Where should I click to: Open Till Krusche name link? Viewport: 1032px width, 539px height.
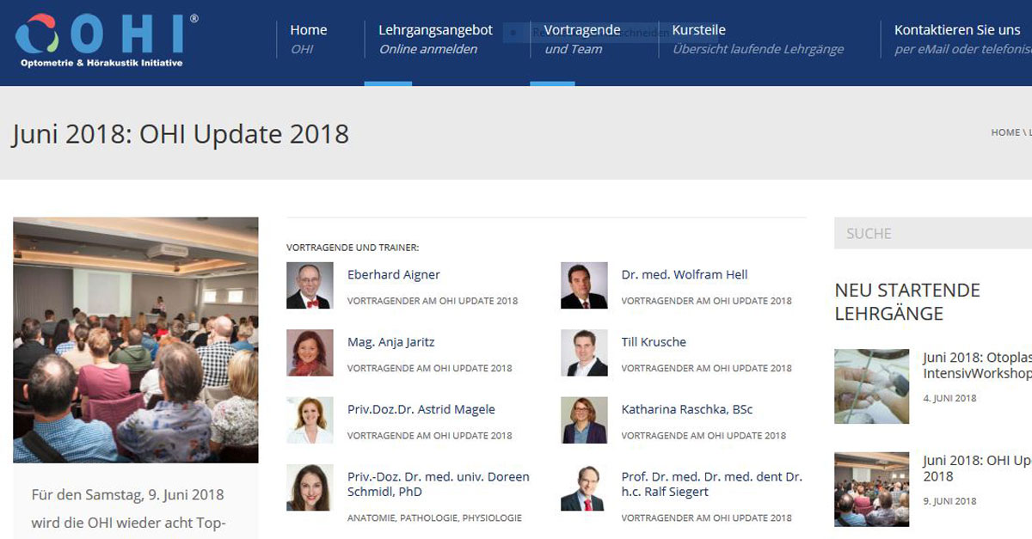pyautogui.click(x=654, y=342)
